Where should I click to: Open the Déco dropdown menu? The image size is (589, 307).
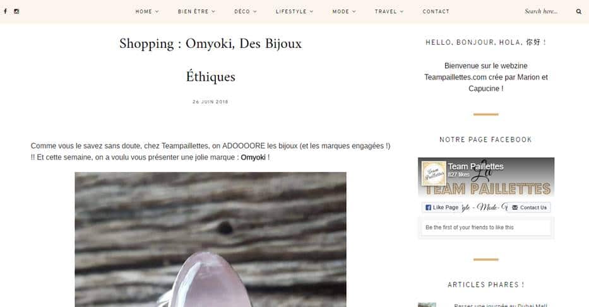[x=246, y=11]
